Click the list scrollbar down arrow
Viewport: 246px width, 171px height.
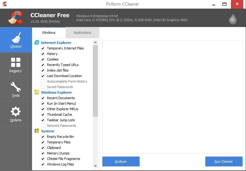click(x=95, y=166)
